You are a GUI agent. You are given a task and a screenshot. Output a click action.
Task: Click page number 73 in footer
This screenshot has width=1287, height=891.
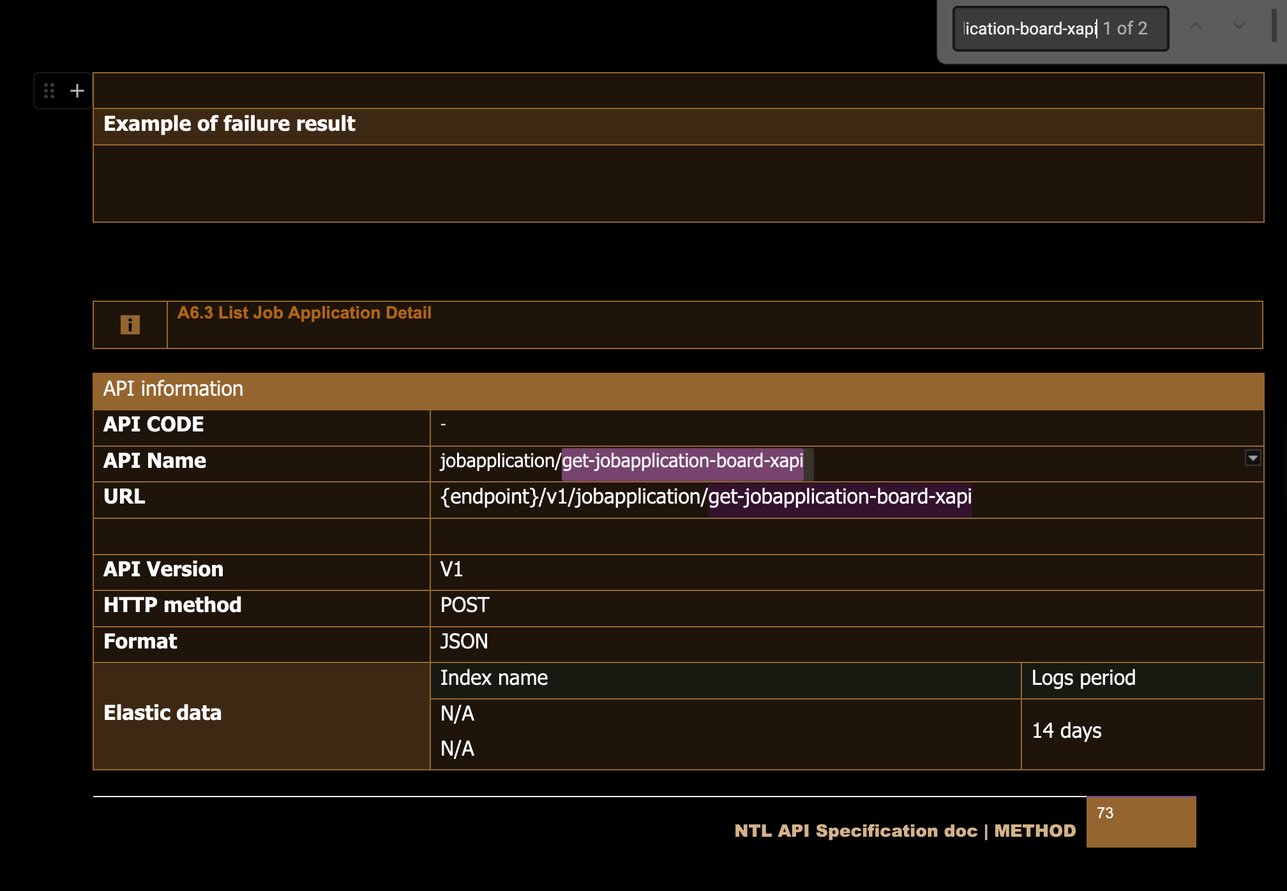(x=1105, y=813)
